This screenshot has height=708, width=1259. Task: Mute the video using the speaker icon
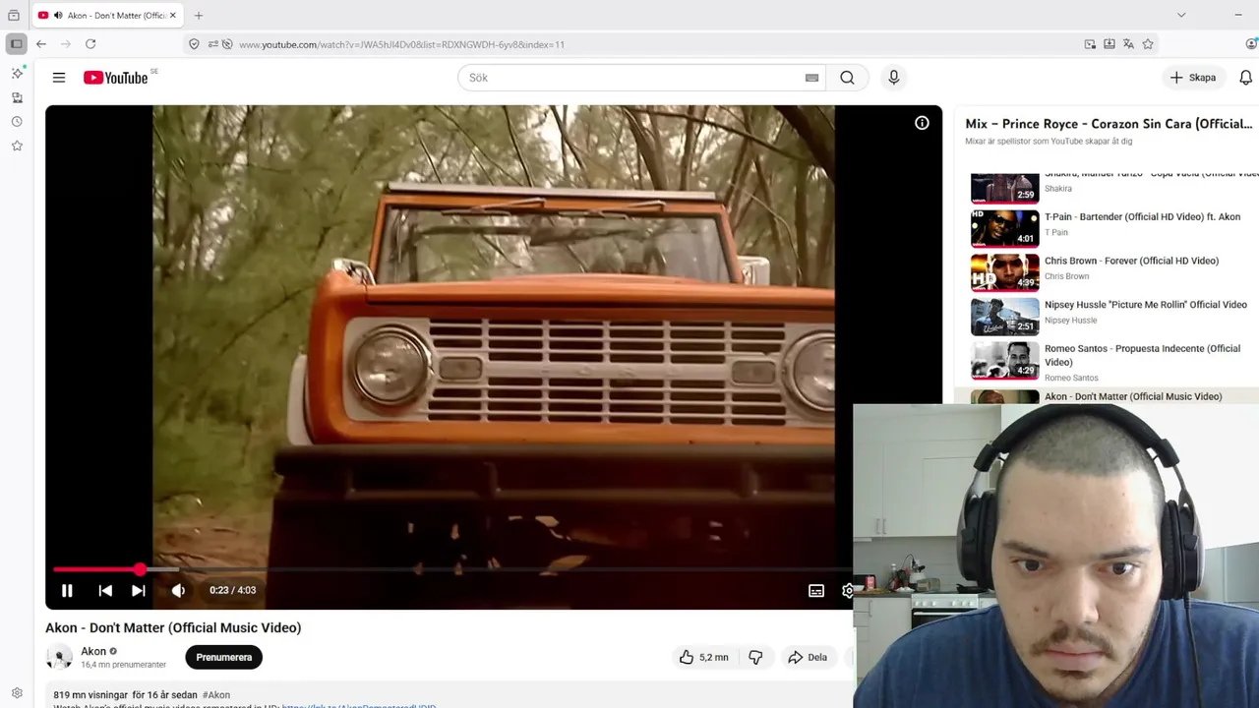[178, 590]
